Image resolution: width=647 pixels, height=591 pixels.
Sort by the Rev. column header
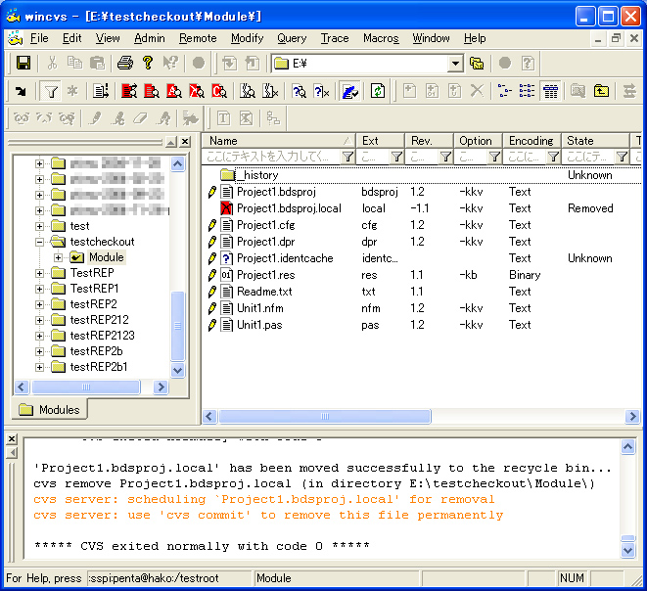(429, 141)
